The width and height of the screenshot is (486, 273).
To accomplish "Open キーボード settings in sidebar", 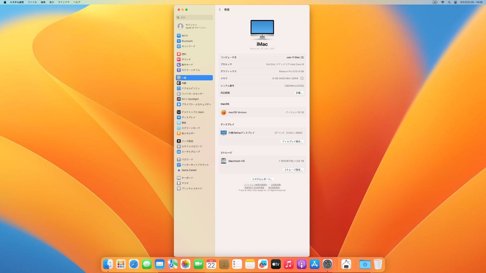I will coord(194,178).
